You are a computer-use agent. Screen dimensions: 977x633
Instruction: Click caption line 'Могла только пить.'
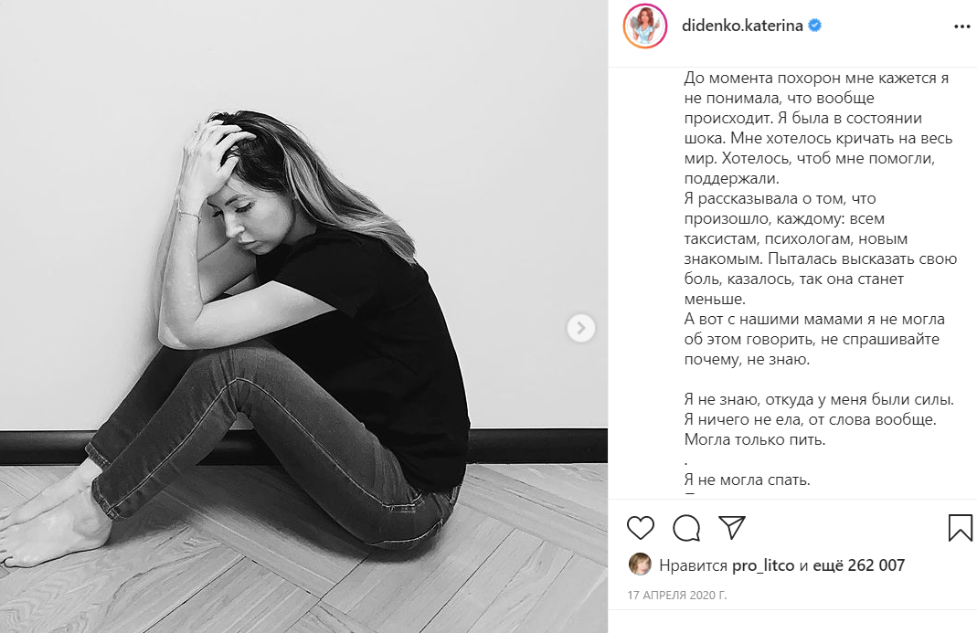coord(755,439)
